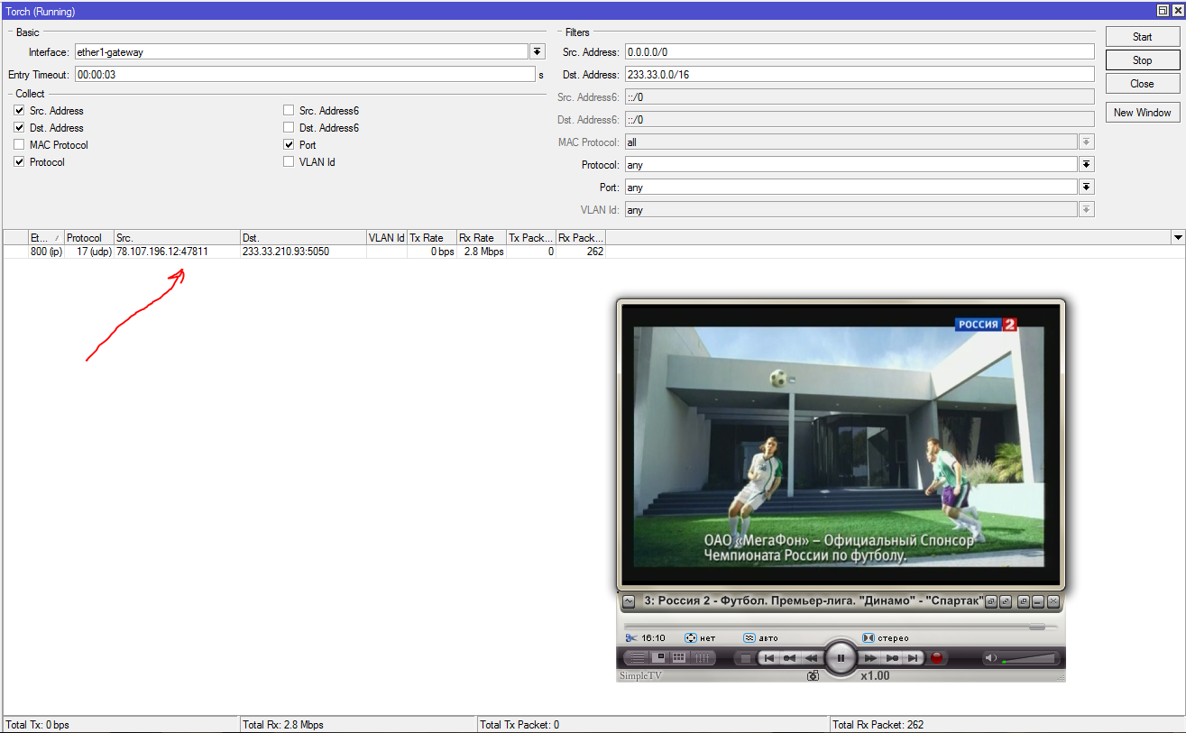Mute the SimpleTV speaker icon

tap(990, 658)
